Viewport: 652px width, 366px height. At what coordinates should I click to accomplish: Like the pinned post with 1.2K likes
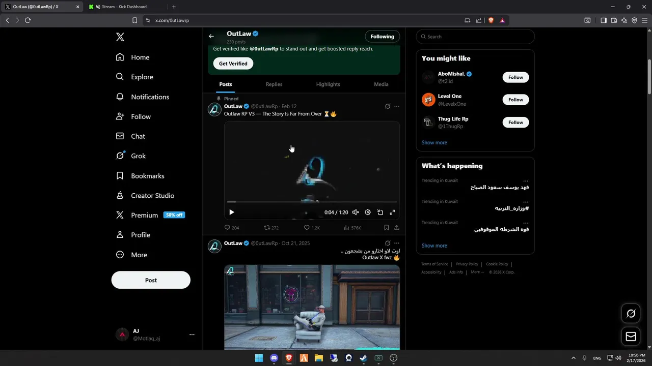coord(312,228)
